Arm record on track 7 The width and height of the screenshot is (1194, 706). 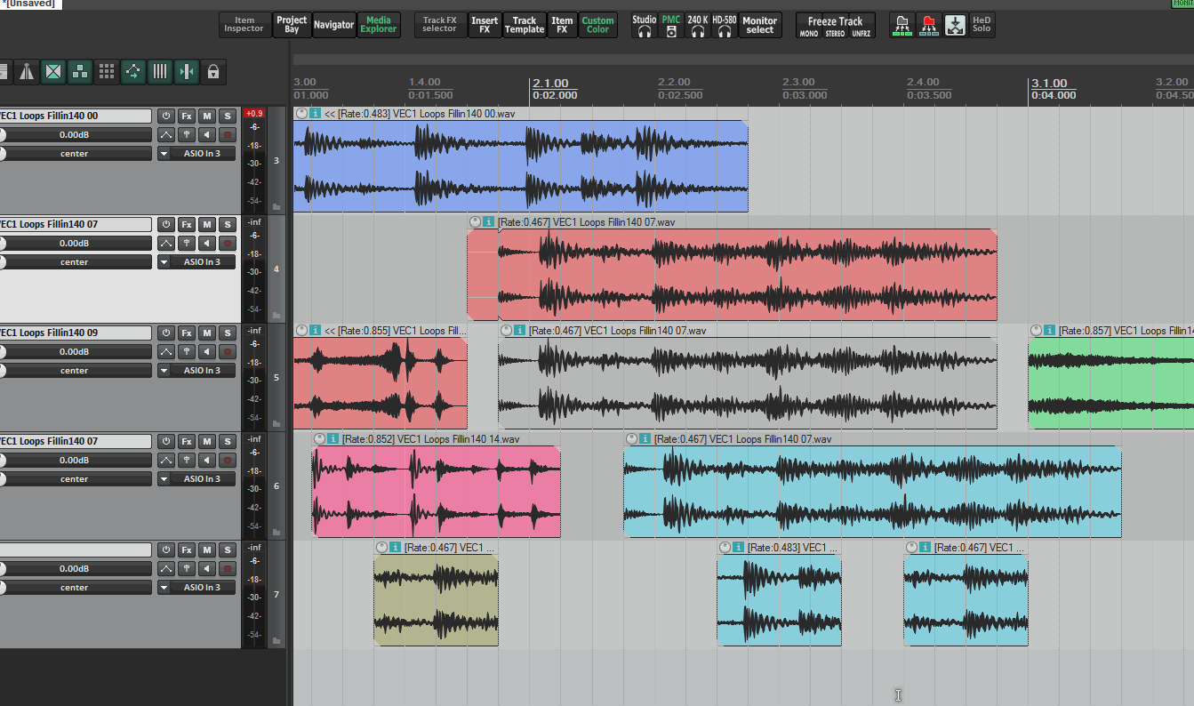click(228, 569)
